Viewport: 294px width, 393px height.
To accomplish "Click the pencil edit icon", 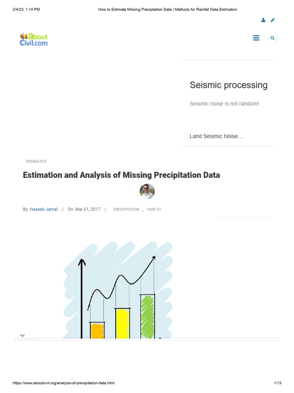I will 273,20.
